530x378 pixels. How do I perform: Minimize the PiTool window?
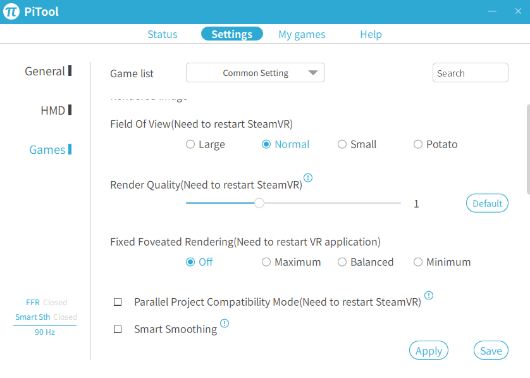[492, 11]
